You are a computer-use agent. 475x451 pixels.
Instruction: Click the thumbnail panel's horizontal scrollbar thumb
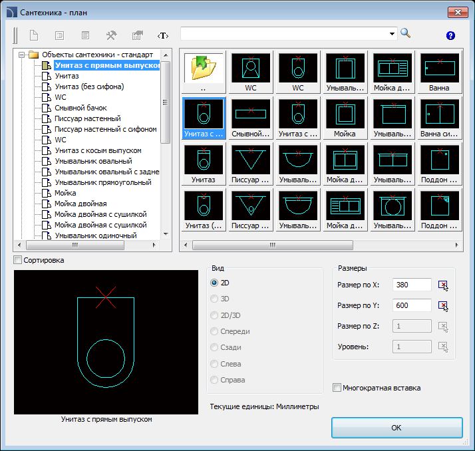[x=273, y=245]
